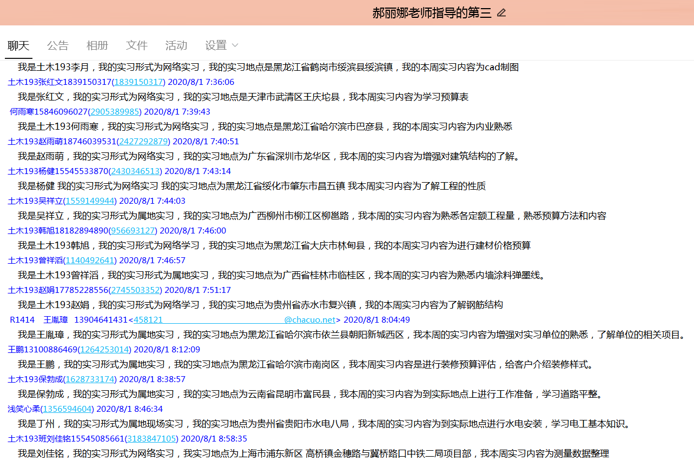
Task: Open 吴祥立's number link 1559149944
Action: pos(90,201)
